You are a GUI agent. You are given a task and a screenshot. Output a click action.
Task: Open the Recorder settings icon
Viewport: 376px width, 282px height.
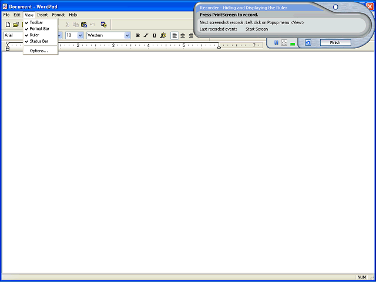click(x=284, y=43)
